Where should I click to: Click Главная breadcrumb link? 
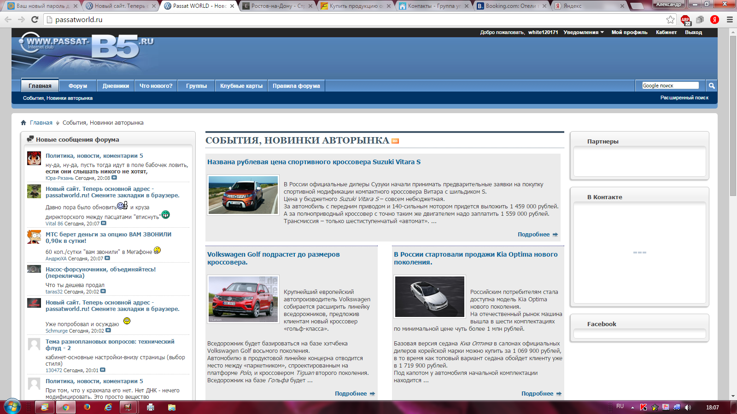pos(41,123)
